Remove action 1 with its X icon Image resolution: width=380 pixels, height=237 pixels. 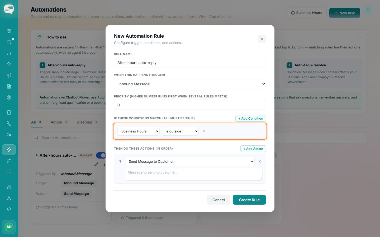point(260,161)
